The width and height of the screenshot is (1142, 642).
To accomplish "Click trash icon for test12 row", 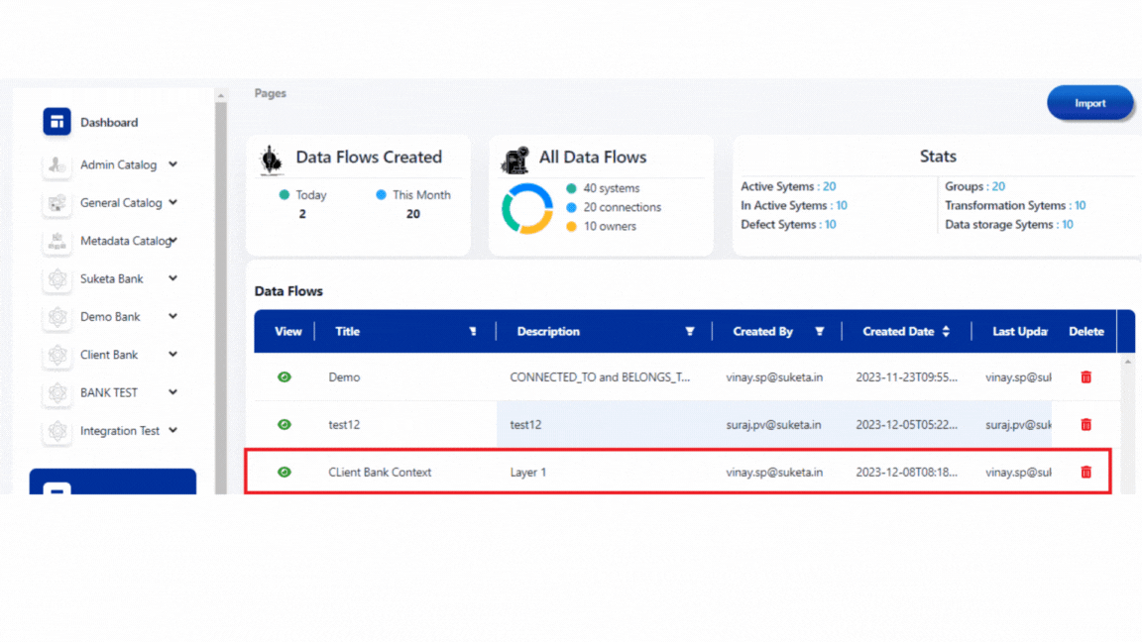I will coord(1085,425).
